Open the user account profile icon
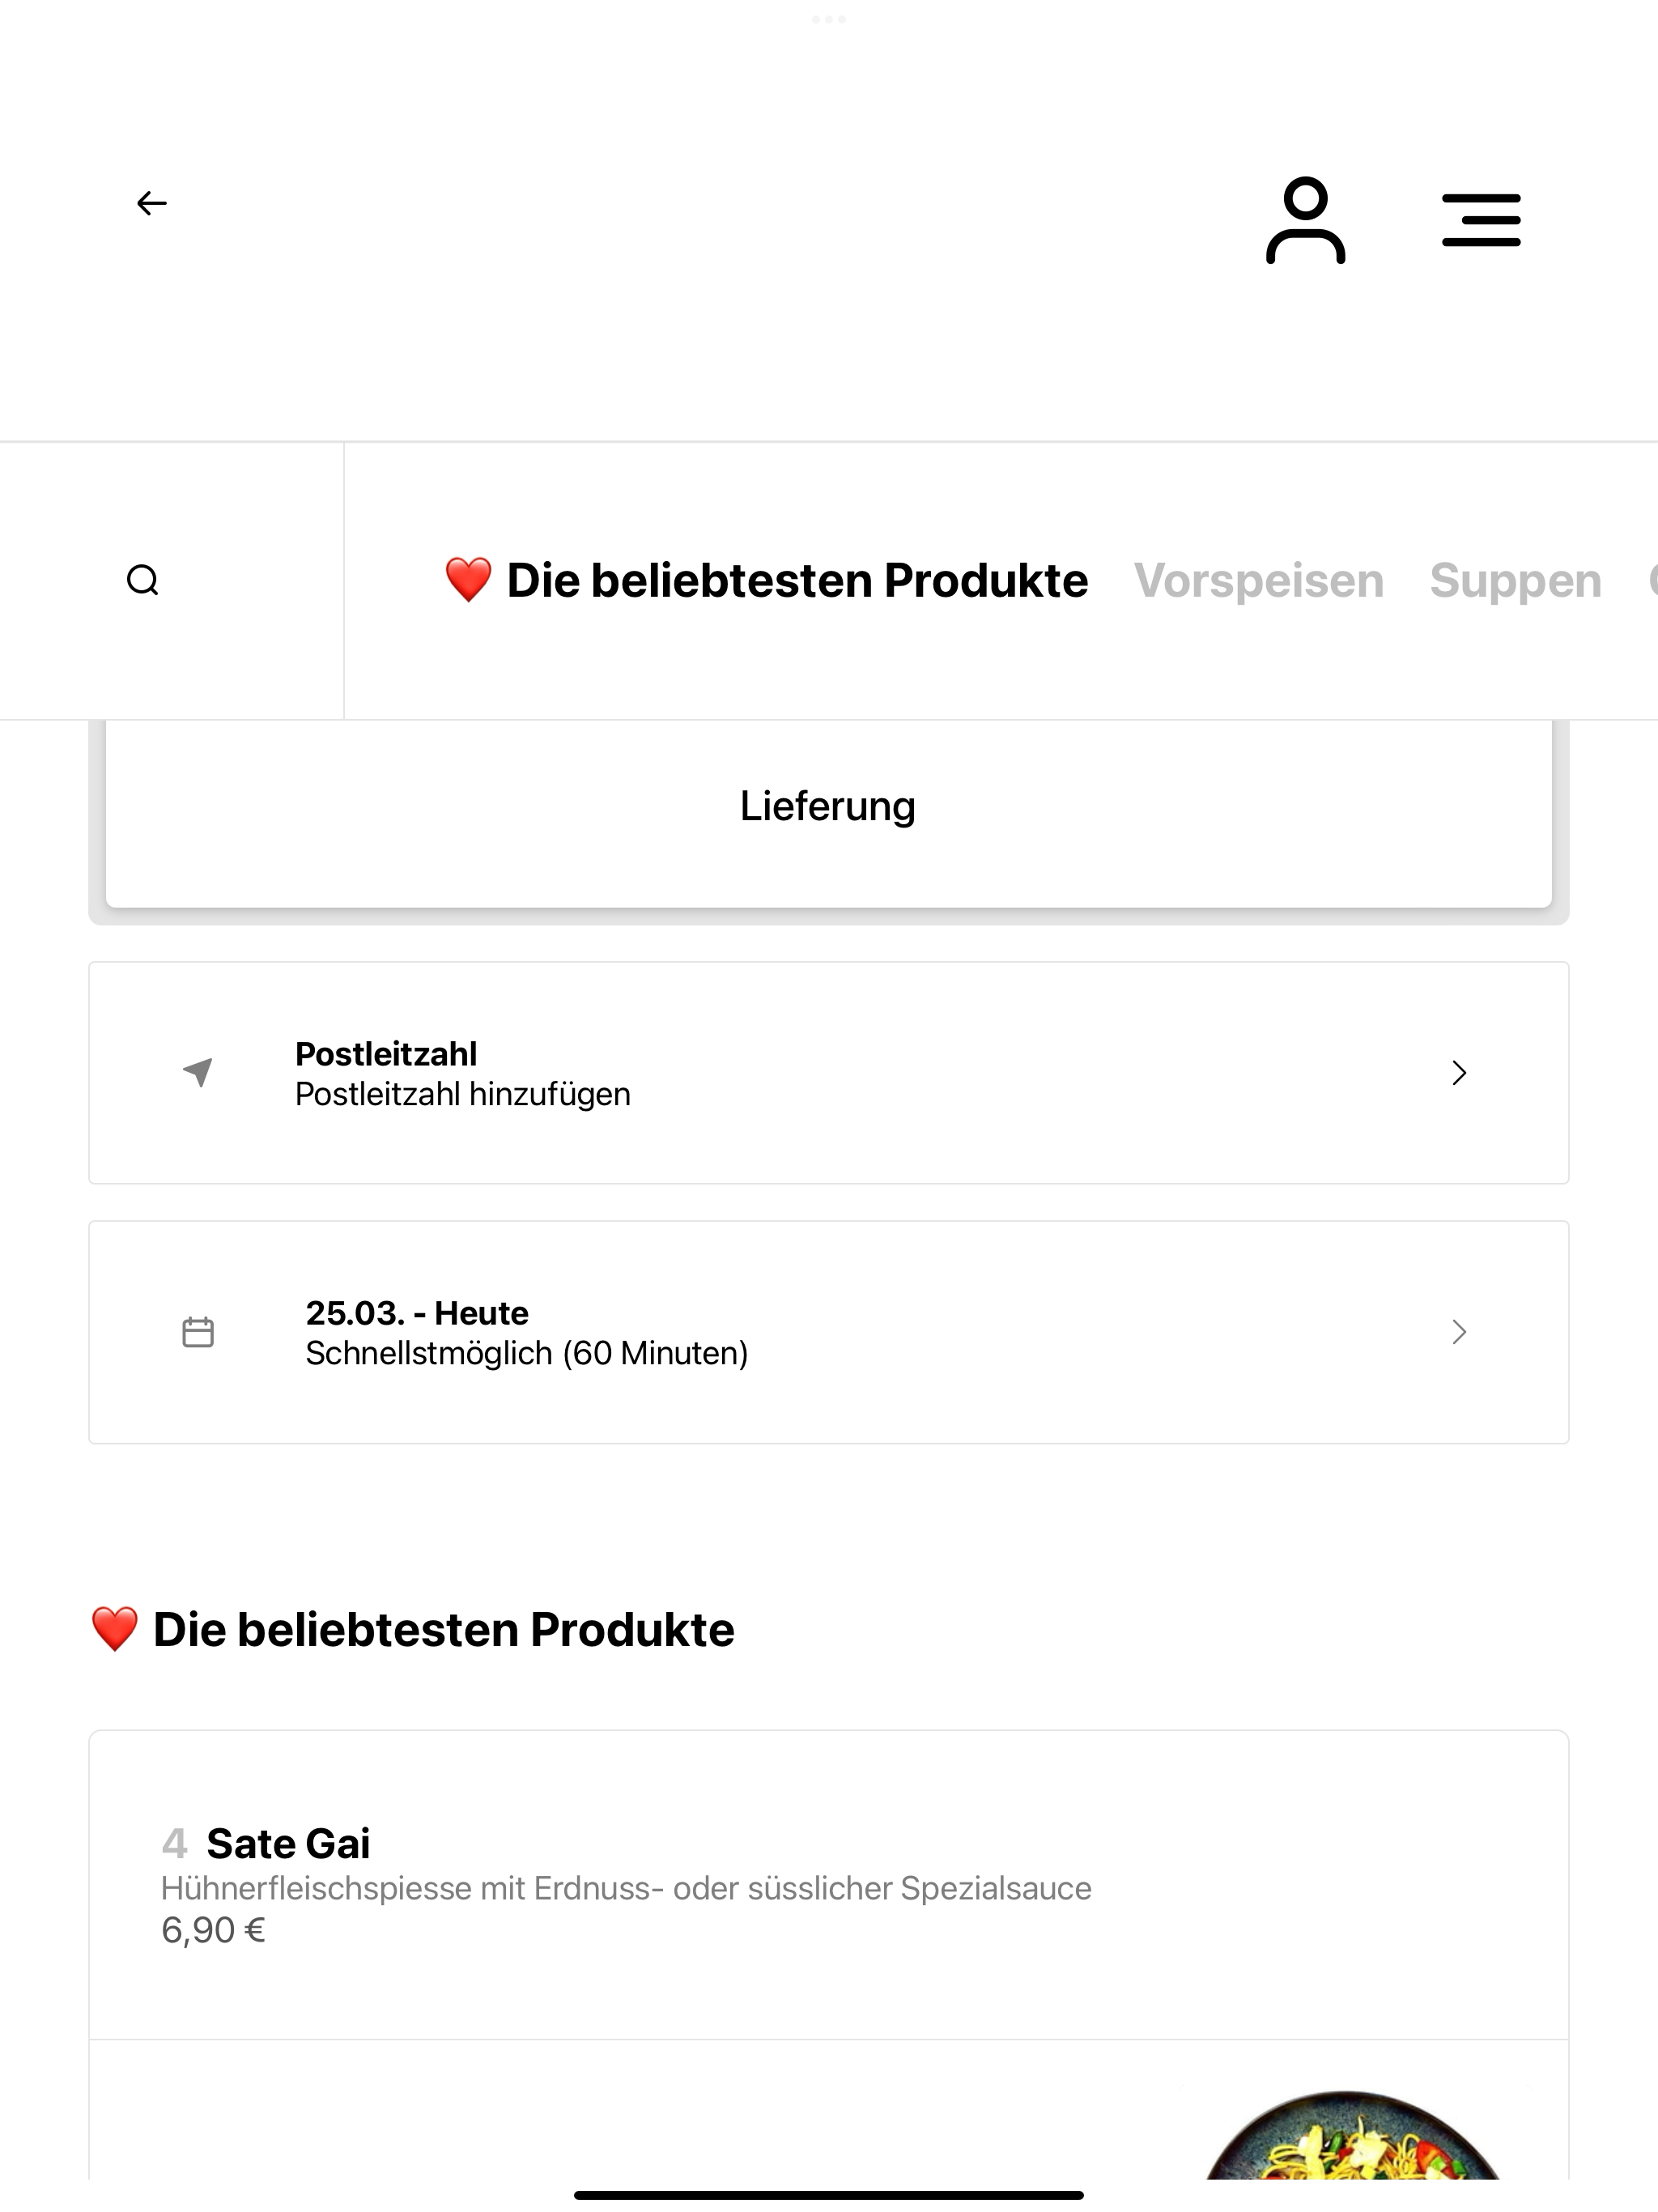 (x=1305, y=220)
